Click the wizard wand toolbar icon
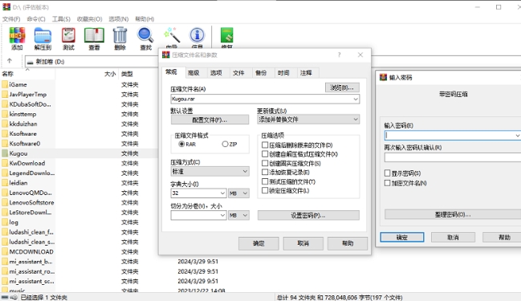Image resolution: width=521 pixels, height=301 pixels. 172,35
